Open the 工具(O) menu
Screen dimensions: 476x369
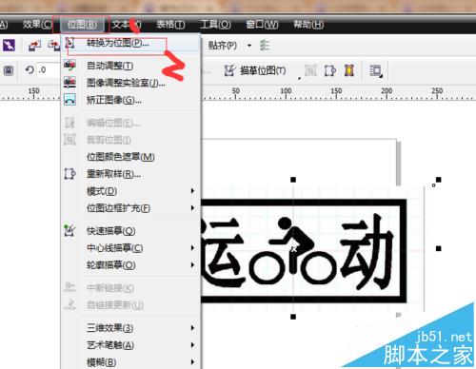click(x=215, y=25)
